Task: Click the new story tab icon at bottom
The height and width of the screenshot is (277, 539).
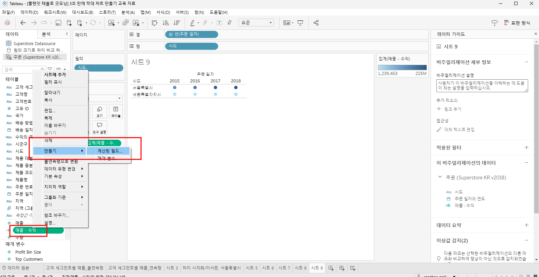Action: coord(353,268)
